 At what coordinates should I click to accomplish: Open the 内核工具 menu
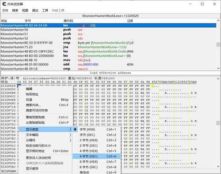pyautogui.click(x=58, y=11)
